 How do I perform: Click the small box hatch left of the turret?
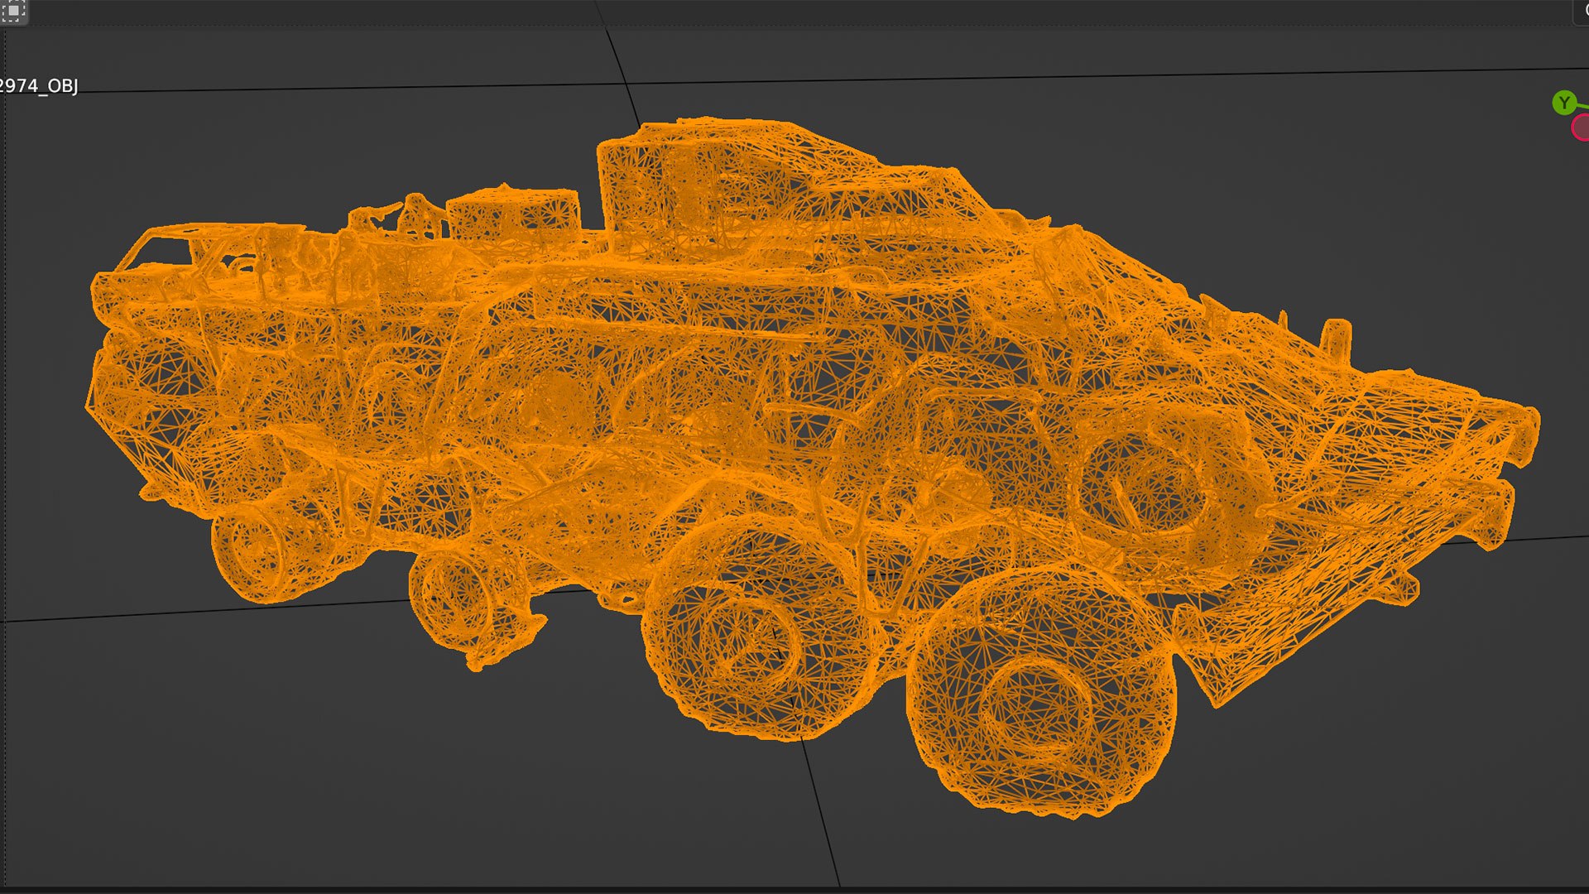pyautogui.click(x=513, y=214)
